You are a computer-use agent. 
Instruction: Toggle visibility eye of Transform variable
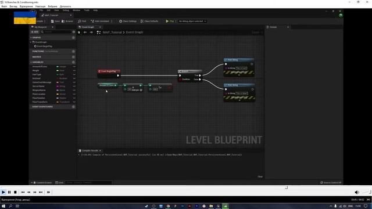(x=74, y=102)
